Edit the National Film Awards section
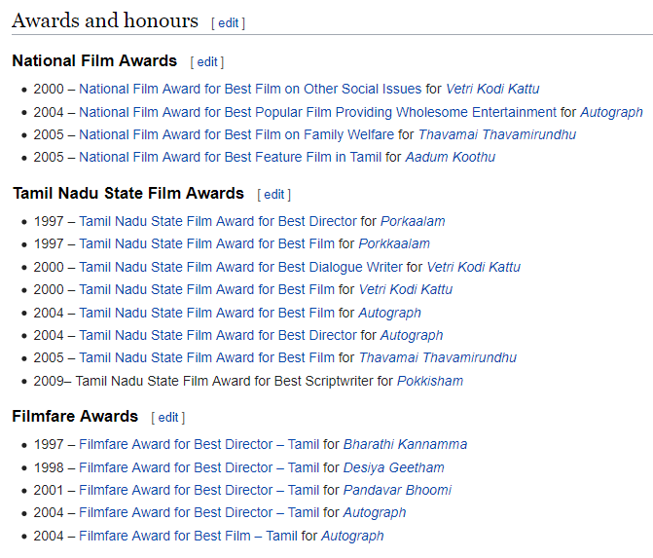 tap(207, 62)
